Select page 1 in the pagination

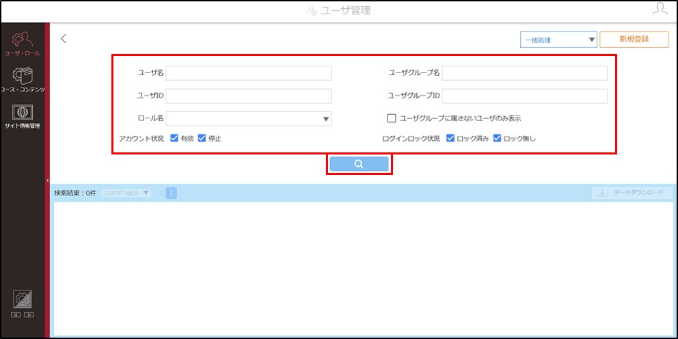click(172, 193)
